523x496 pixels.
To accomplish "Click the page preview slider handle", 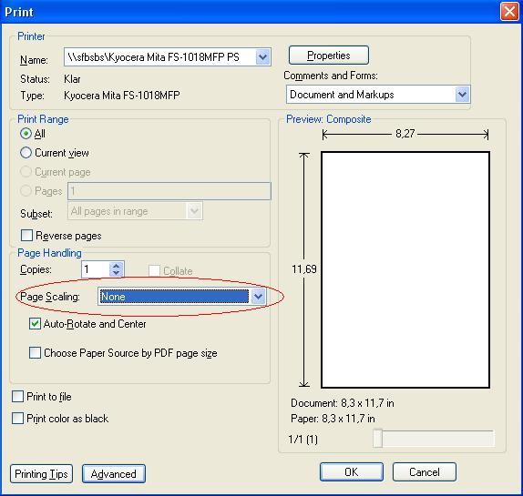I will coord(377,438).
